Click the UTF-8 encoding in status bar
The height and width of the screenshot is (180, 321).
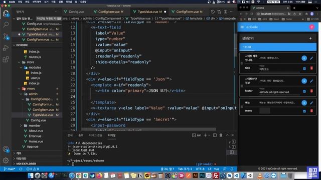tap(200, 169)
